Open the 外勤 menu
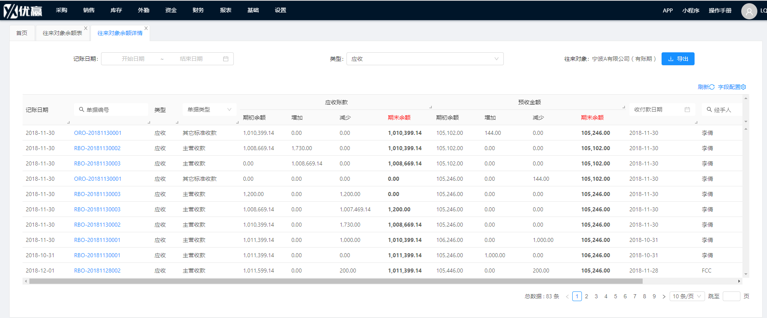Image resolution: width=767 pixels, height=318 pixels. pyautogui.click(x=144, y=10)
